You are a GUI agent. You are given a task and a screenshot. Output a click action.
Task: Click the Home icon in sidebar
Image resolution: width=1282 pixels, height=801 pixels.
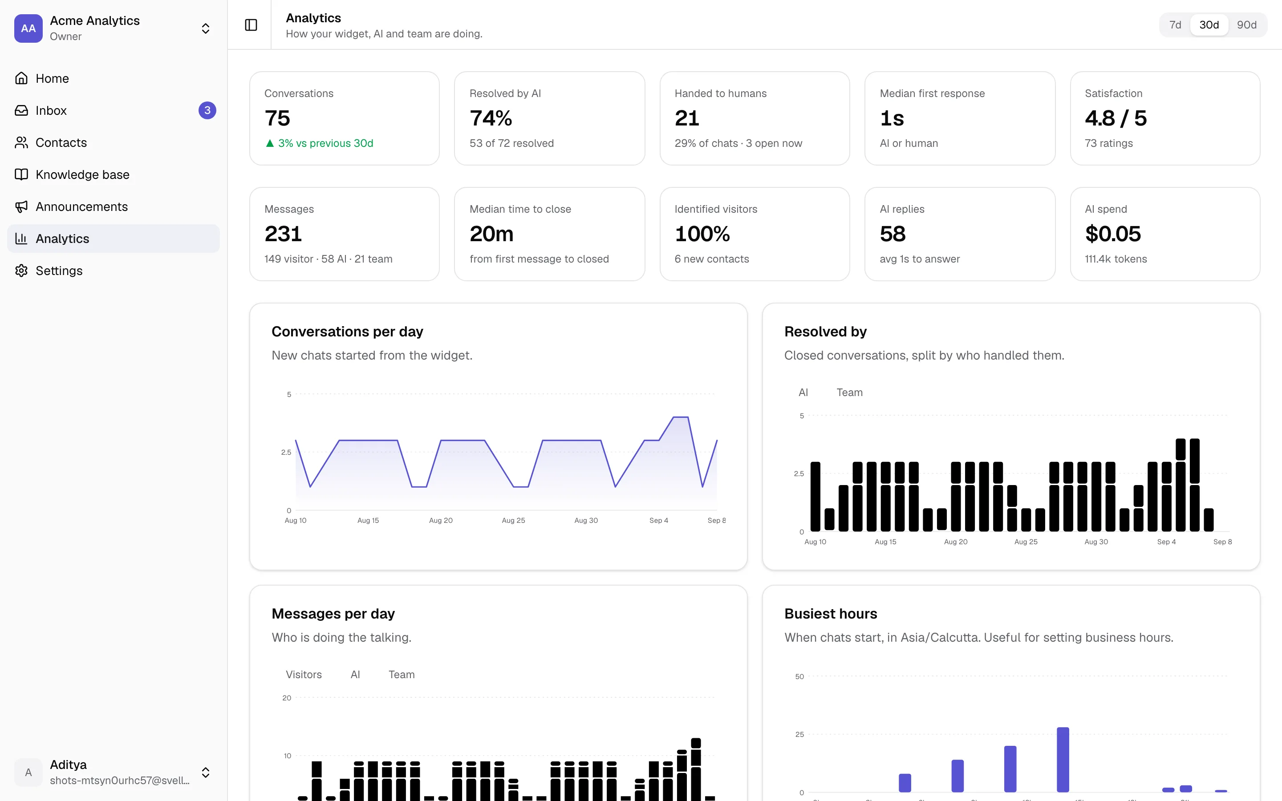(x=21, y=78)
